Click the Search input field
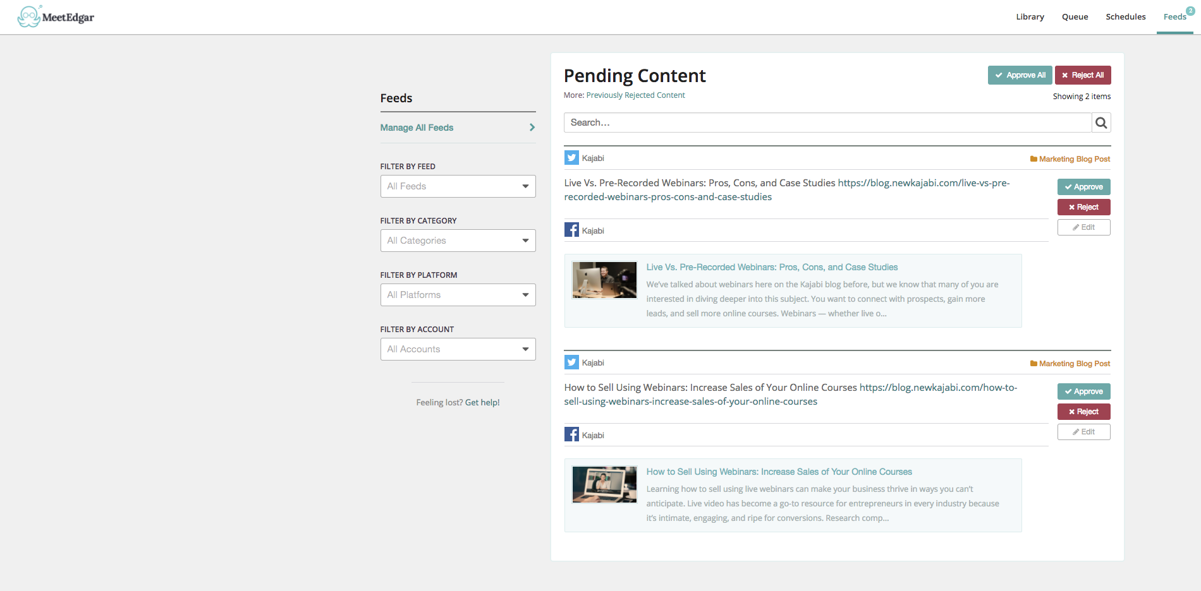The image size is (1201, 591). coord(827,122)
